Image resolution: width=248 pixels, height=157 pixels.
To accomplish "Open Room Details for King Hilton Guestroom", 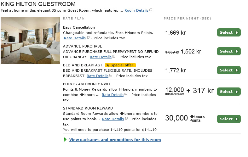I will (136, 10).
